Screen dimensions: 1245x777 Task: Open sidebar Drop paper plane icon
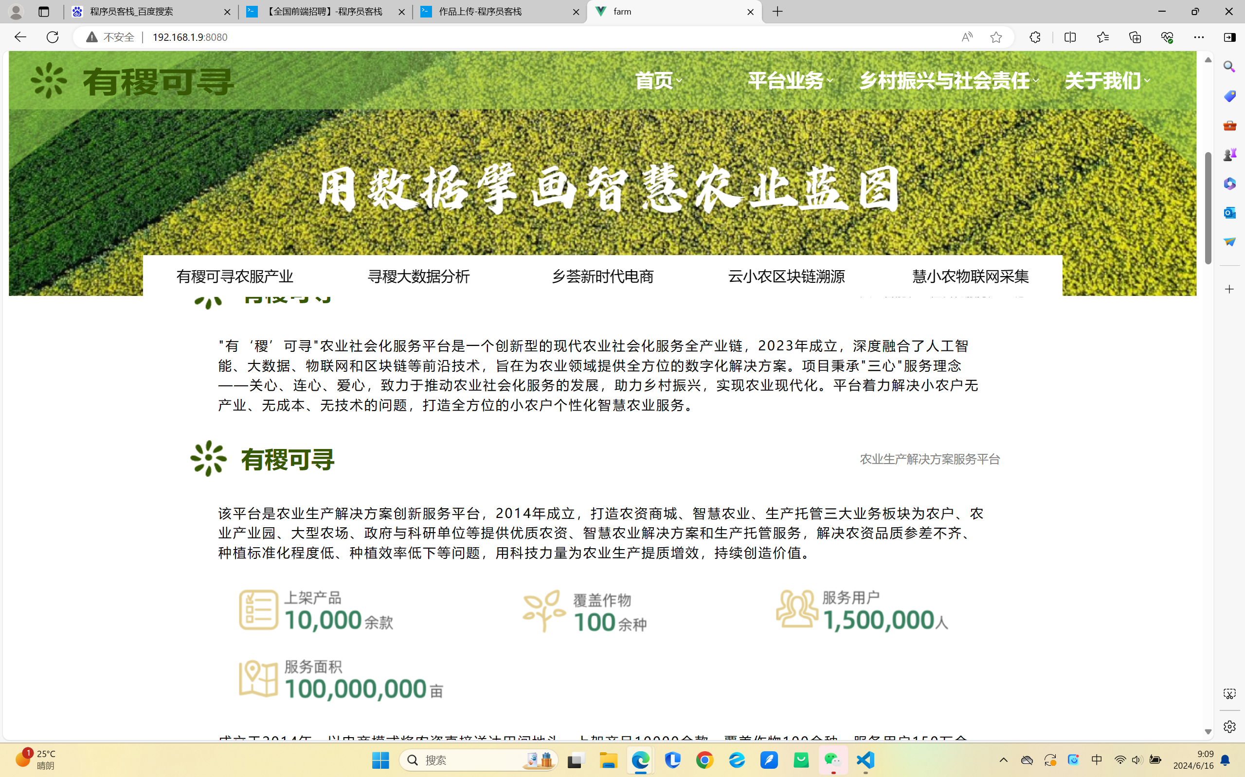(x=1229, y=242)
